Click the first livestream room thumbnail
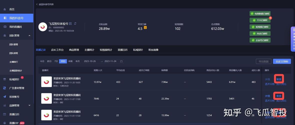 [47, 82]
